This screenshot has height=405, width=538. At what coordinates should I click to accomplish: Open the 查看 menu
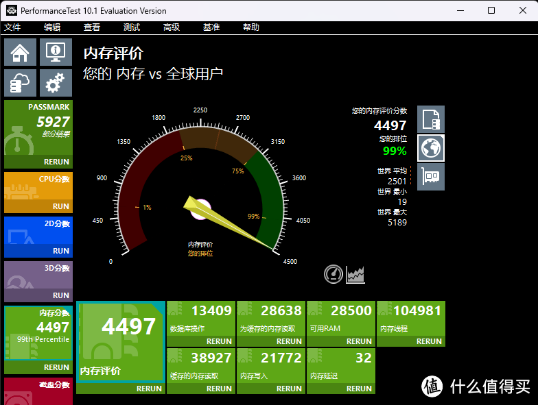click(92, 27)
